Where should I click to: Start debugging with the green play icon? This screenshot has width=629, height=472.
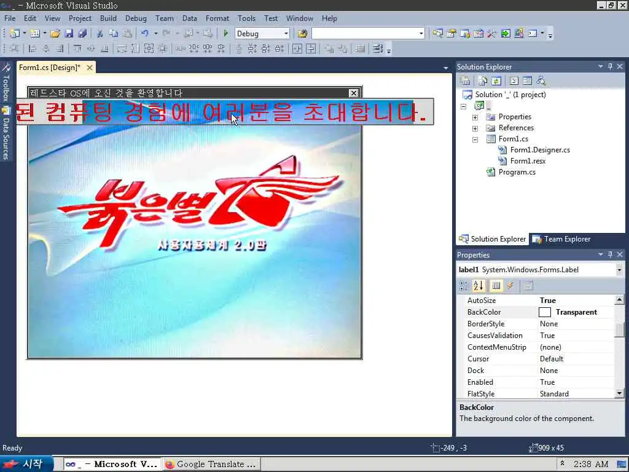226,34
